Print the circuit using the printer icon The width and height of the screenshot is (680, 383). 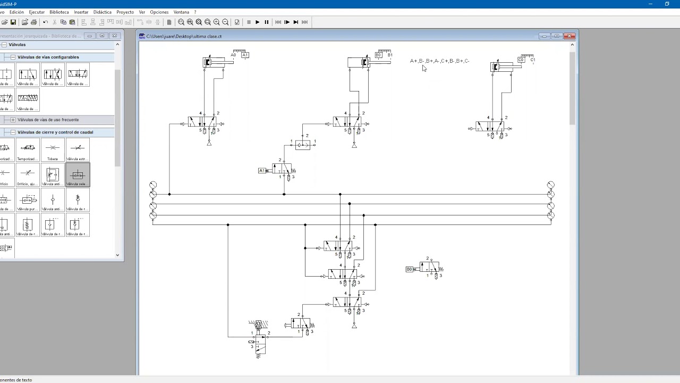click(33, 22)
